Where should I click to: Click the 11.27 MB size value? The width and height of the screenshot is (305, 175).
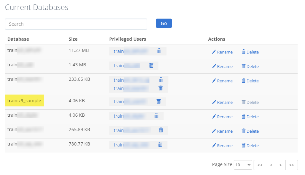[79, 50]
